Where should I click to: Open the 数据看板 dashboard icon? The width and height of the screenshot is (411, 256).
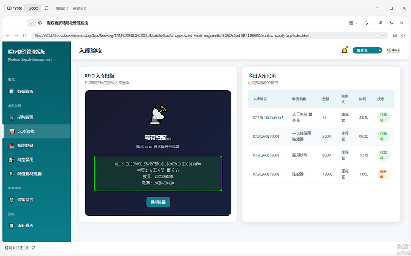pos(11,91)
